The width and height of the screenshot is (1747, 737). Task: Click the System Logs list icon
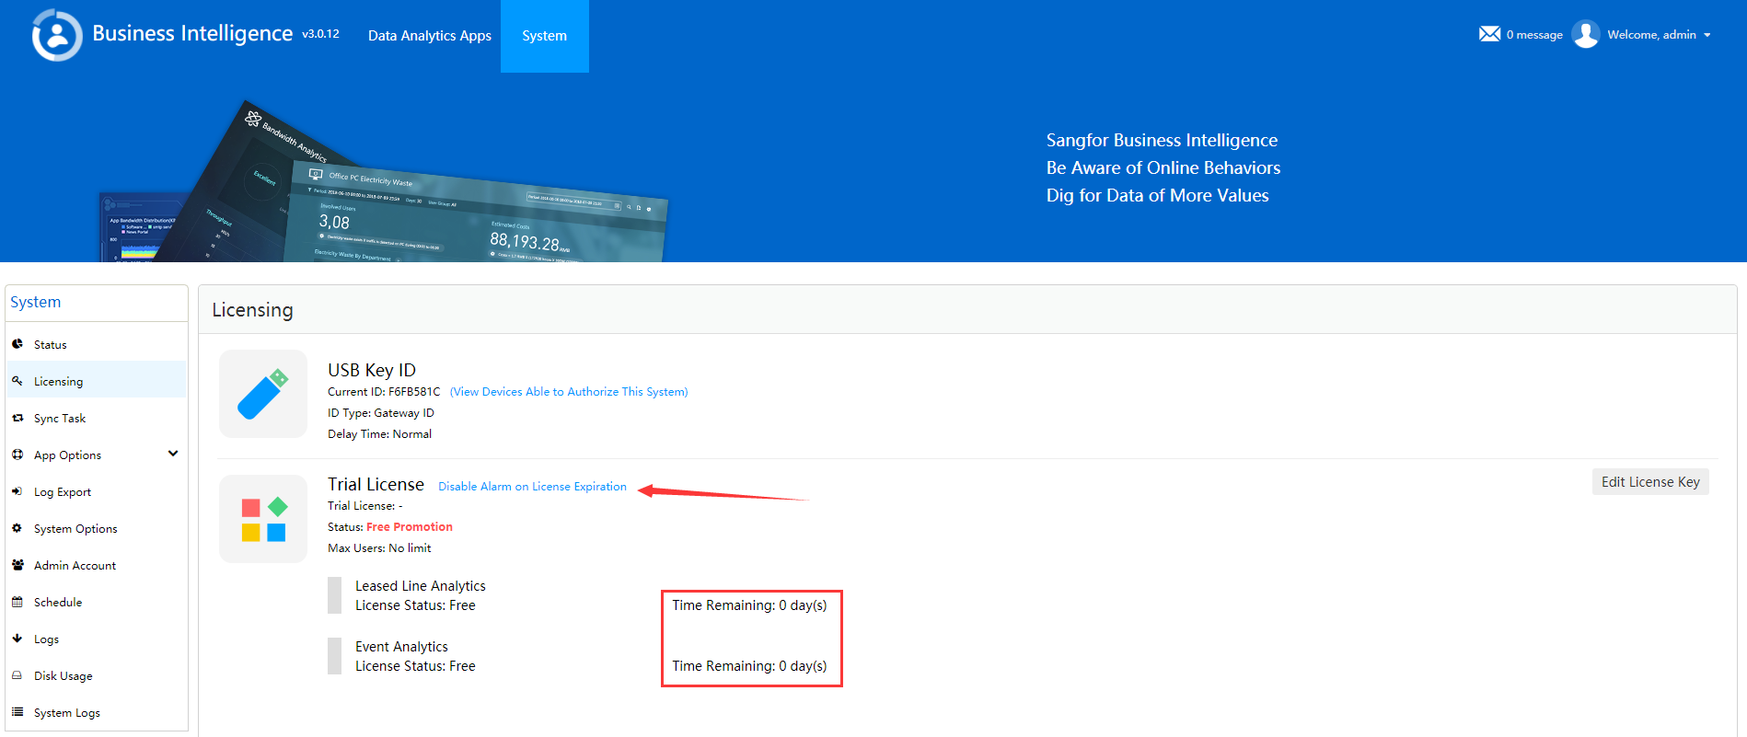17,712
